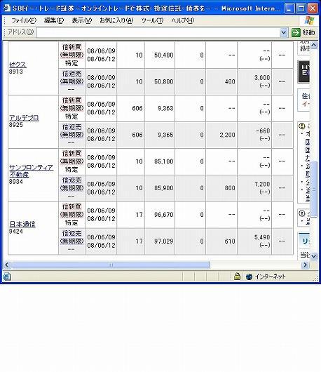Screen dimensions: 321x372
Task: Click the vertical scrollbar thumb
Action: pos(314,189)
